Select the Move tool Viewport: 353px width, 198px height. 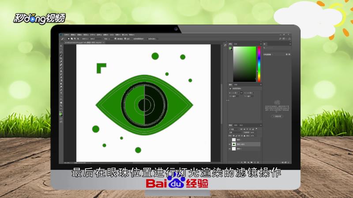point(61,46)
